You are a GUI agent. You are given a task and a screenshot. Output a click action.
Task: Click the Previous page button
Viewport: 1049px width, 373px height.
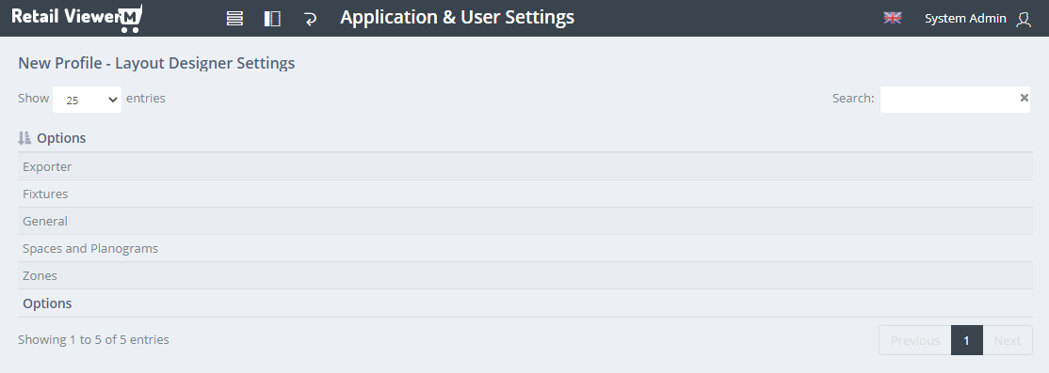[914, 340]
